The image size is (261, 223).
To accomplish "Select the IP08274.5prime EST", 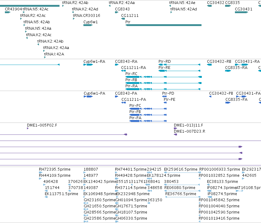I will pos(210,197).
